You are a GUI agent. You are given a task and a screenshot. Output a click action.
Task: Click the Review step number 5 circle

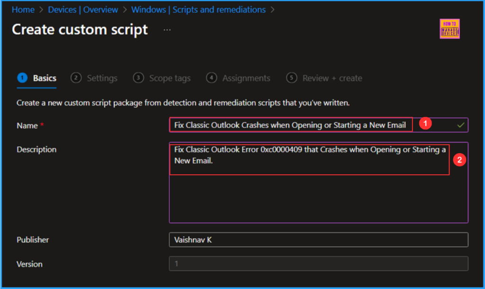pos(291,78)
